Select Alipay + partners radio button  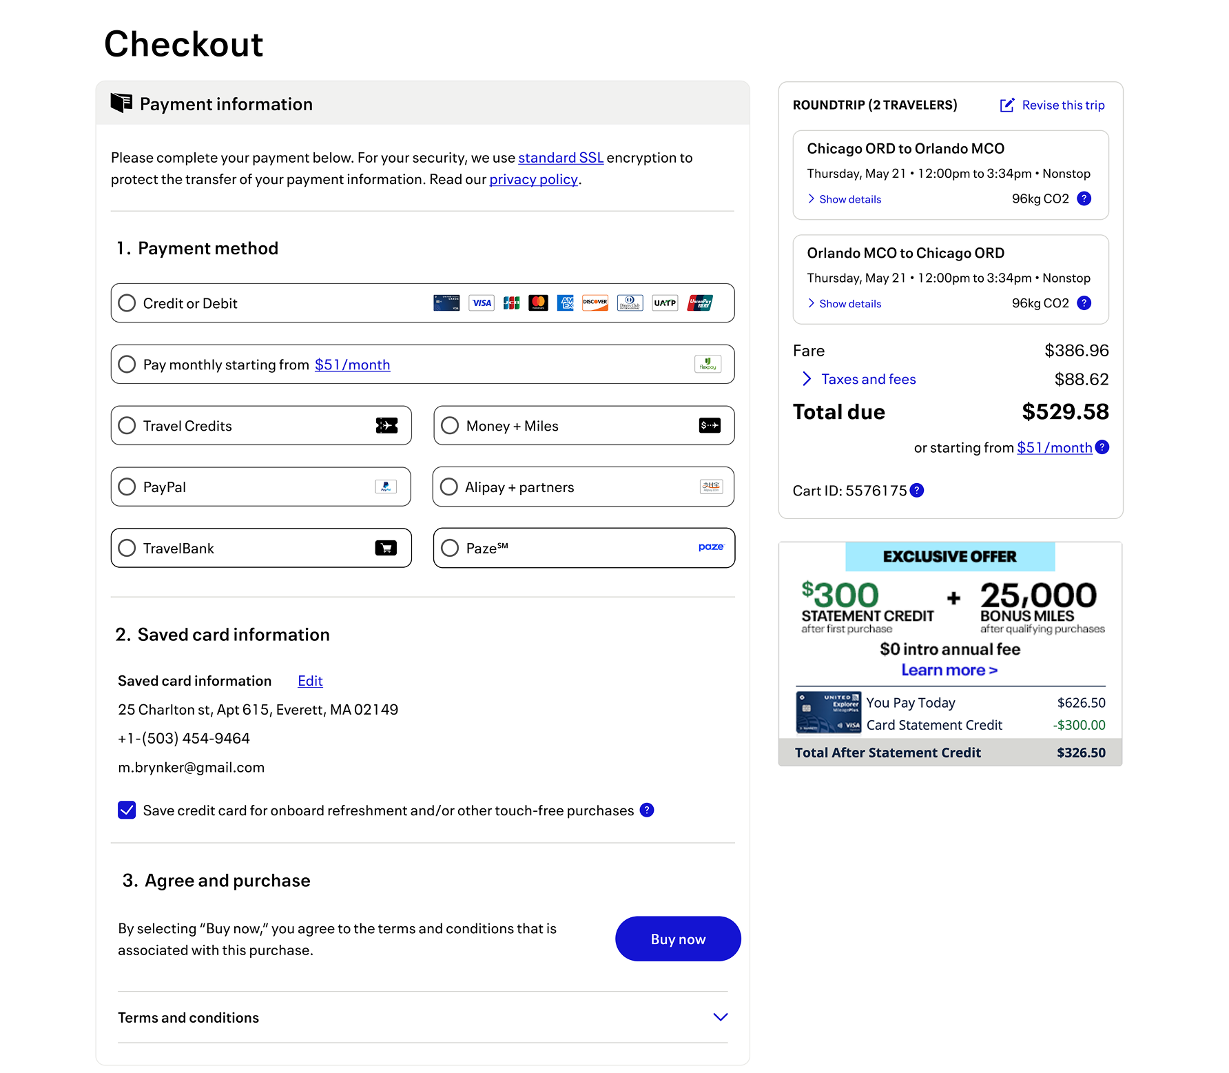[x=448, y=487]
